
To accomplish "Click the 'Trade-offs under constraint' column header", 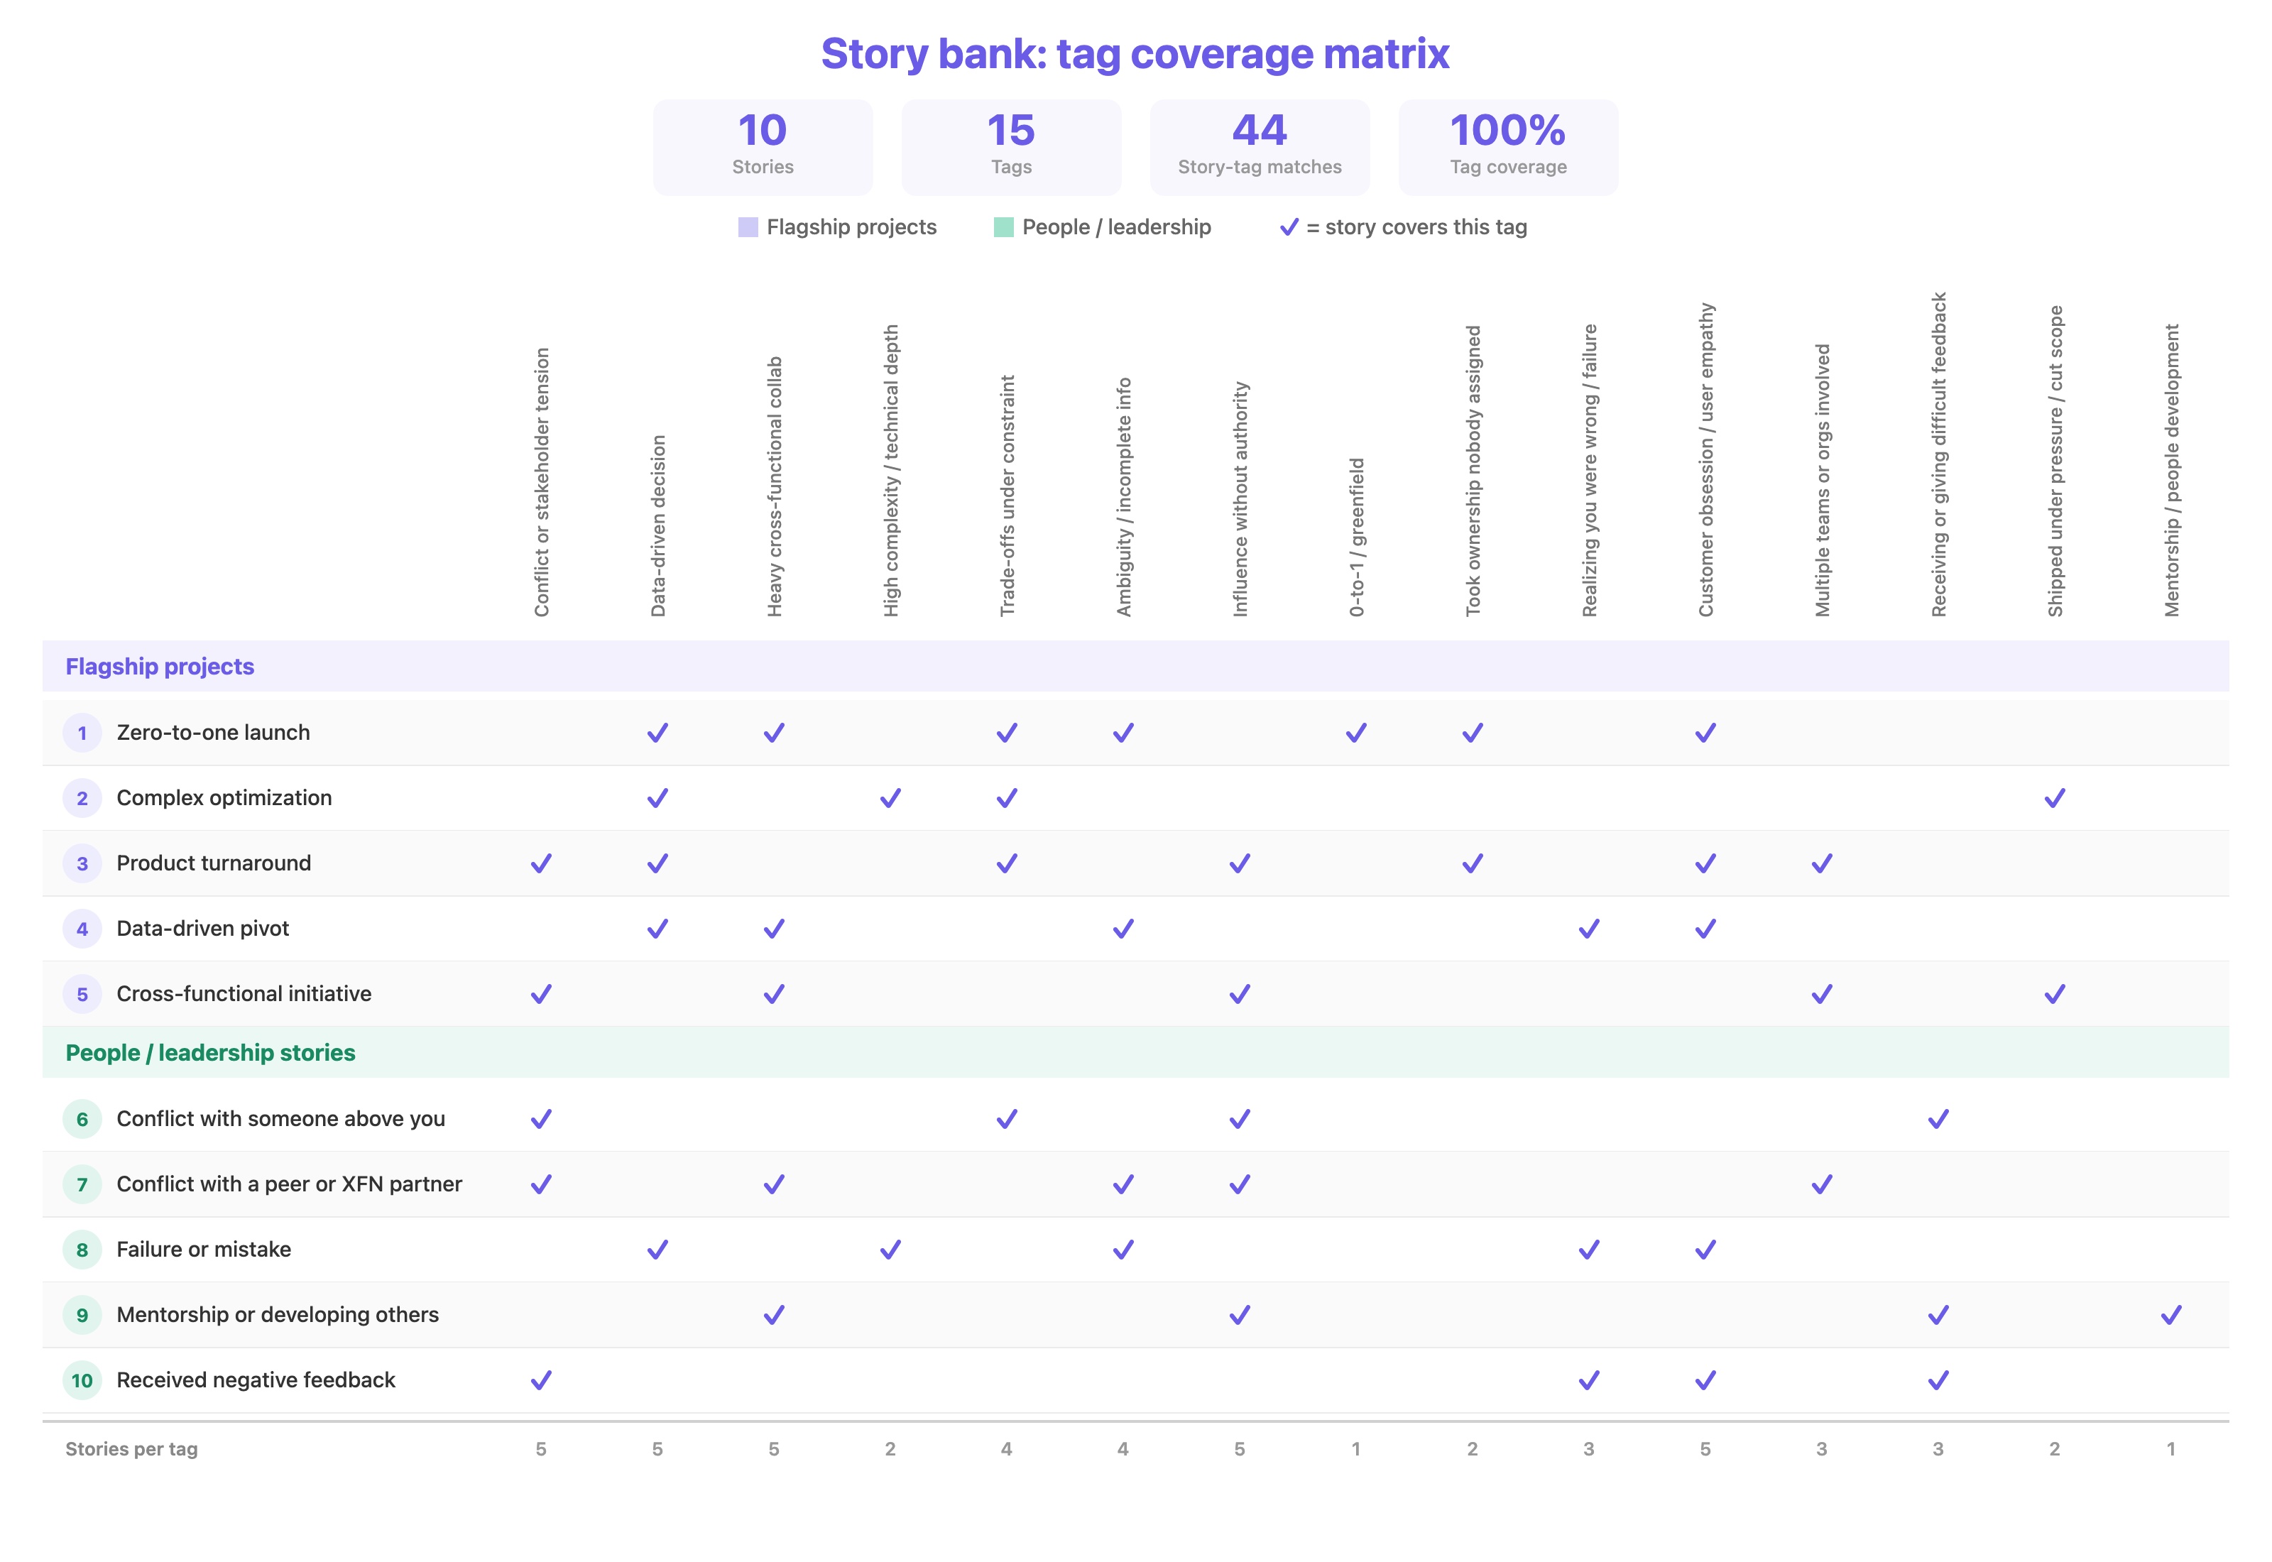I will (1007, 495).
